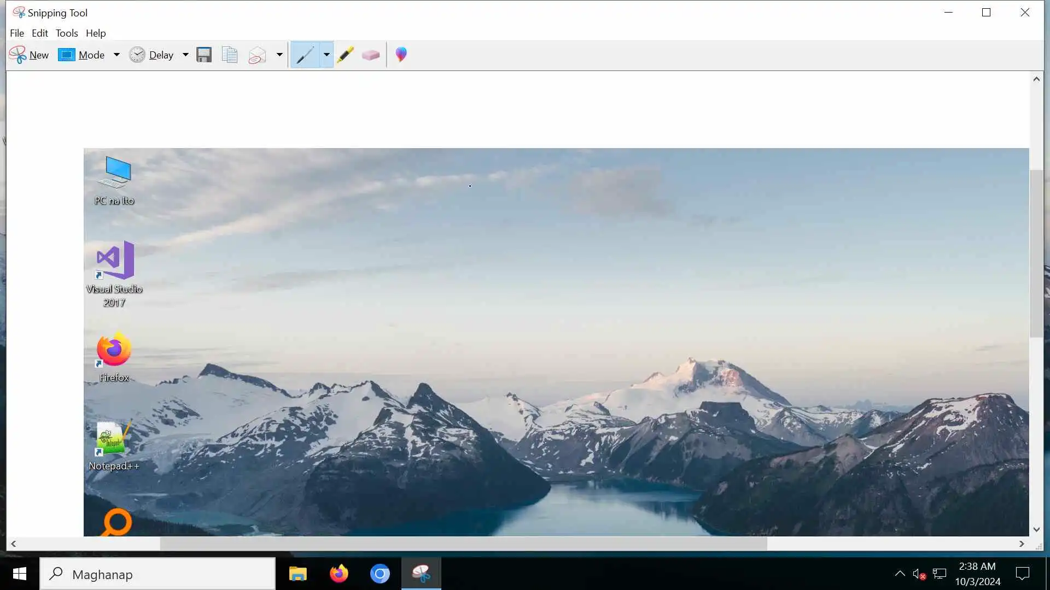Click the Maghanap taskbar search box
The width and height of the screenshot is (1050, 590).
pos(157,574)
